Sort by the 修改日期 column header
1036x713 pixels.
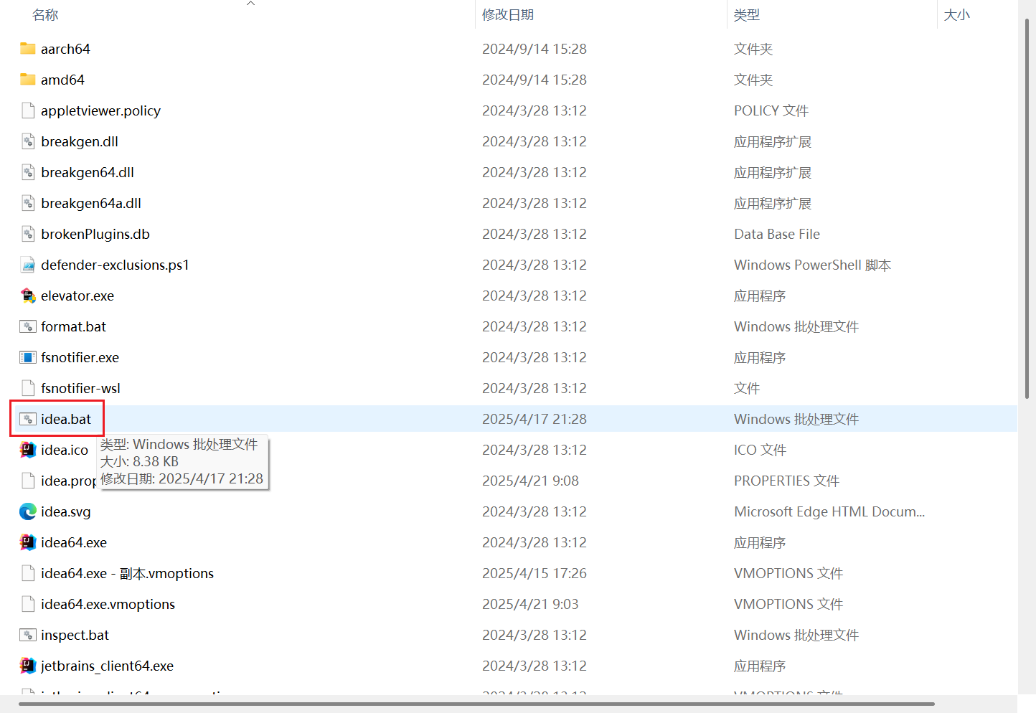(508, 15)
